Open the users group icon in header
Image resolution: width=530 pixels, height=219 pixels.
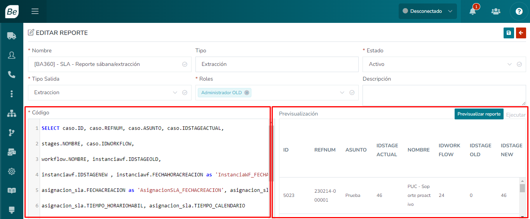point(496,11)
